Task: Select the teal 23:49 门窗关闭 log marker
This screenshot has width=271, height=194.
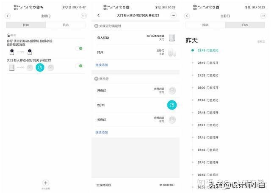Action: pos(193,50)
